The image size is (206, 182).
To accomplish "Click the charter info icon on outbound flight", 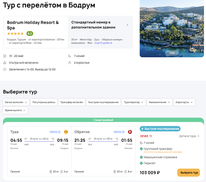I will 59,132.
